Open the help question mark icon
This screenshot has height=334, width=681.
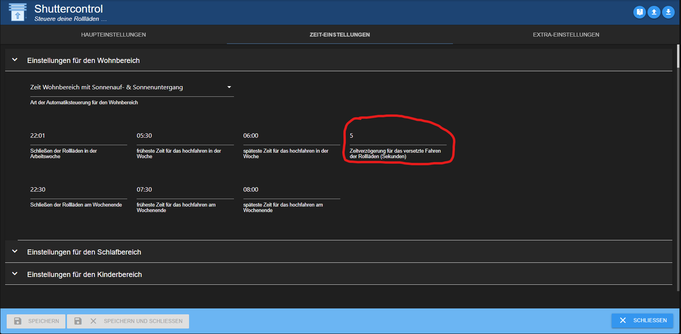(639, 12)
